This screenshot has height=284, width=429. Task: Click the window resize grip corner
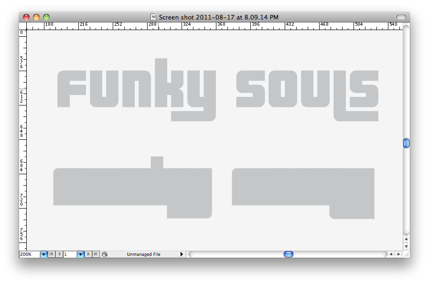pos(407,254)
